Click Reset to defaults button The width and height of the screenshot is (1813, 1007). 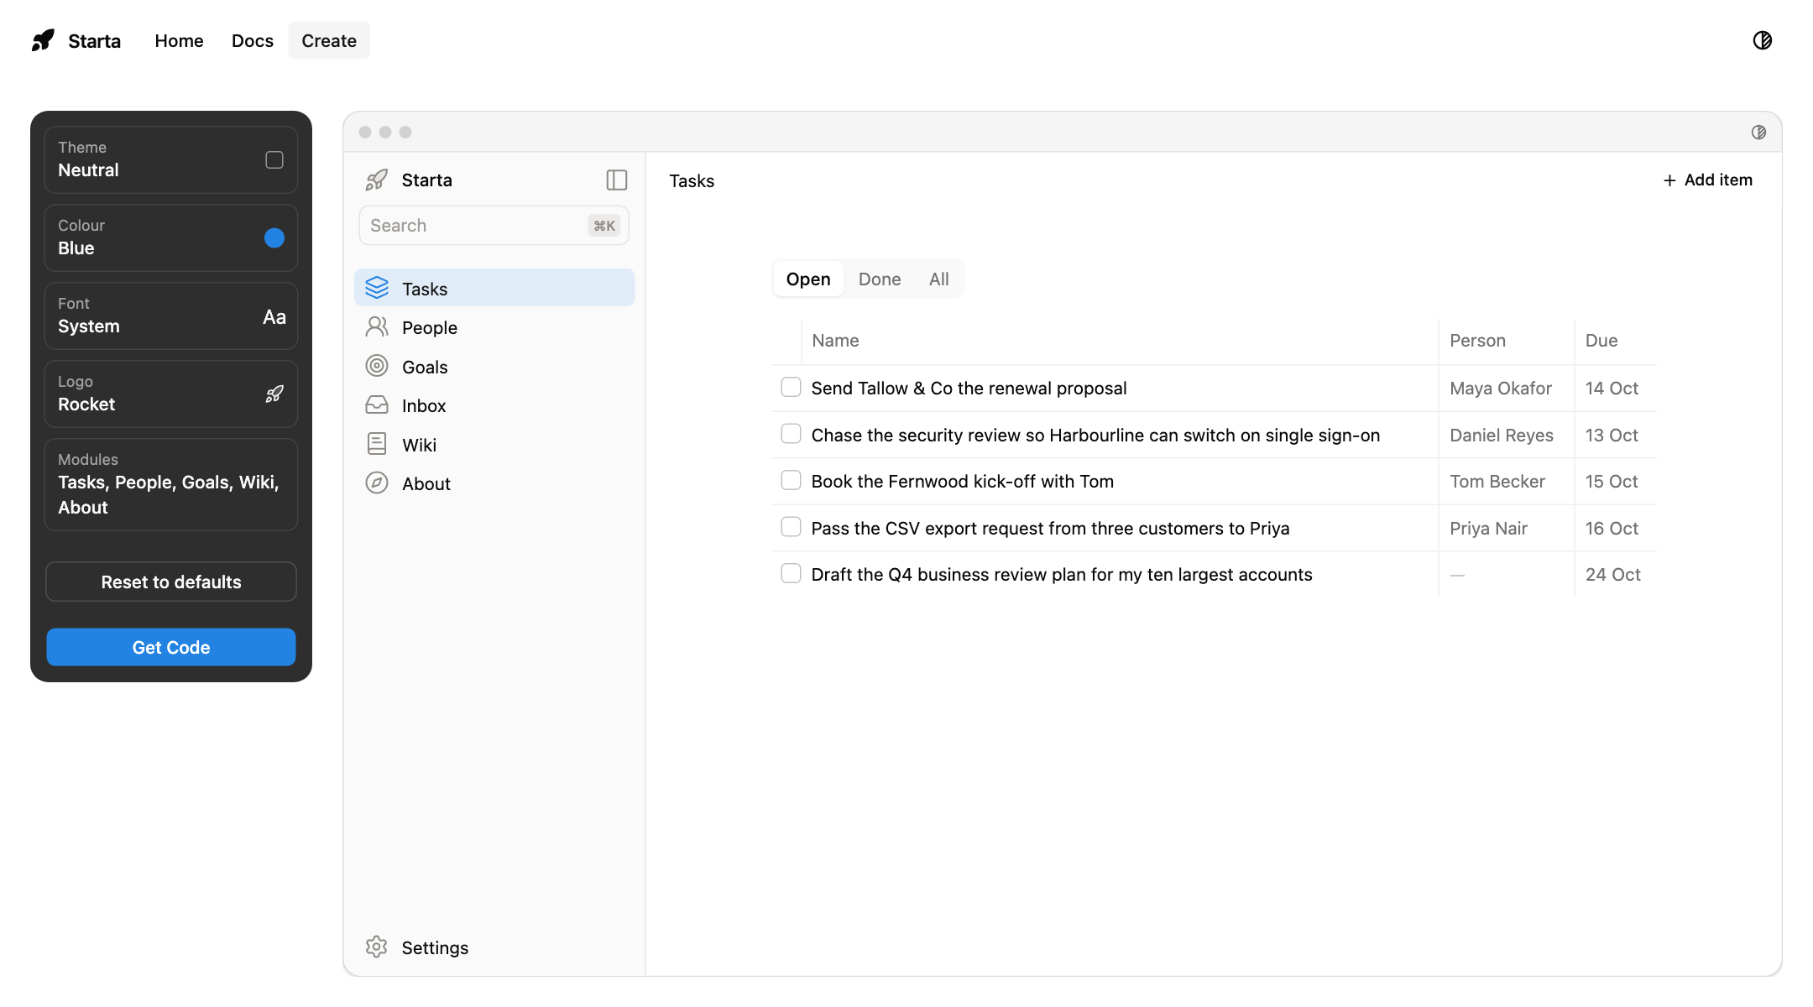pyautogui.click(x=171, y=582)
